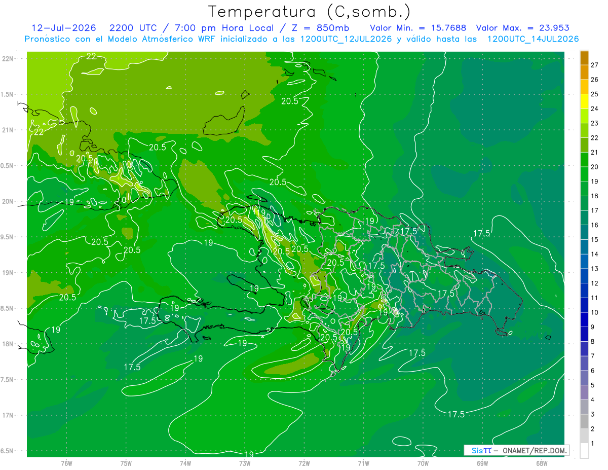Click the longitude axis label '76W'

pos(66,463)
